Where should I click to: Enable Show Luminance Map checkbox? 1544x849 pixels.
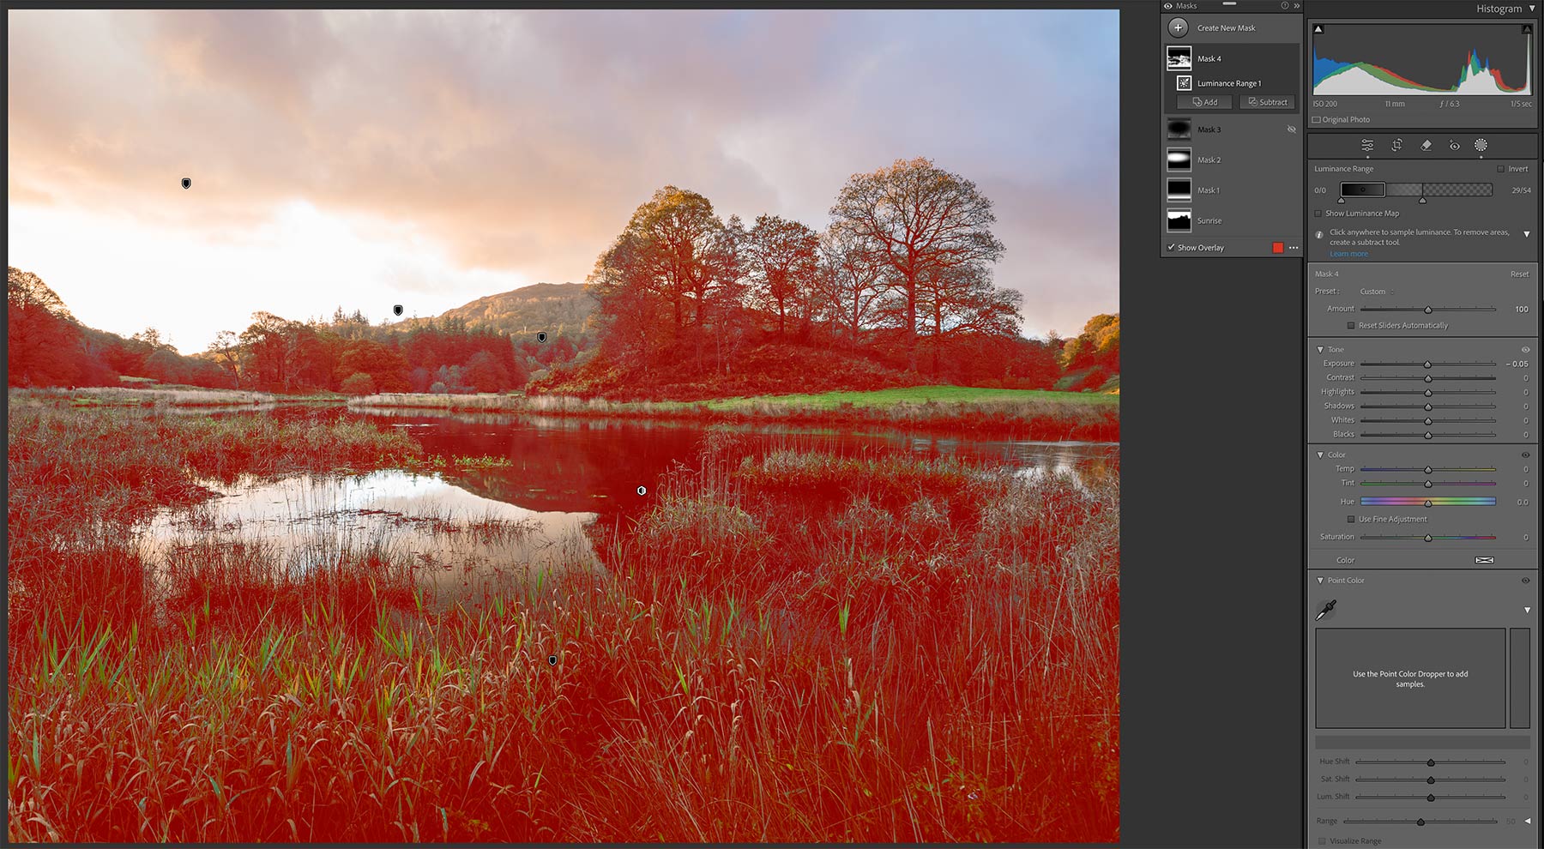tap(1318, 214)
